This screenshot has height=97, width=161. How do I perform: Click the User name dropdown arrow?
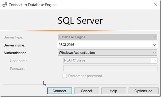tap(155, 60)
